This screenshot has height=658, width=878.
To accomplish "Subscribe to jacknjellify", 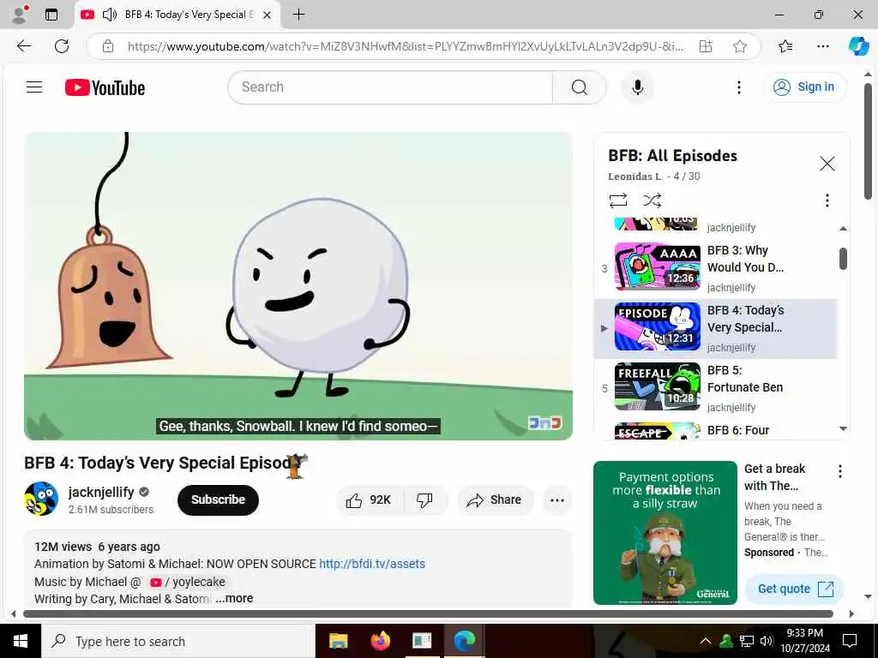I will [x=218, y=499].
